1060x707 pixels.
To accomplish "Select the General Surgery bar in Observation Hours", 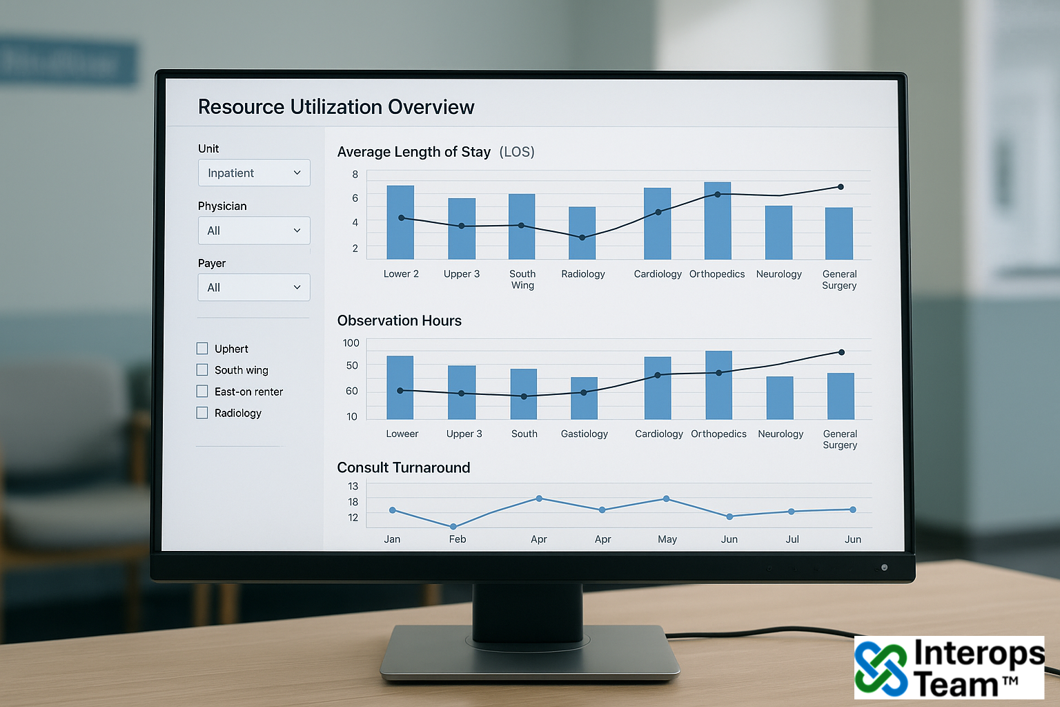I will point(841,396).
